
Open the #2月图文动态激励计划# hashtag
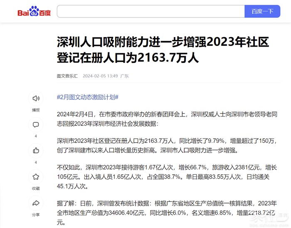(87, 97)
